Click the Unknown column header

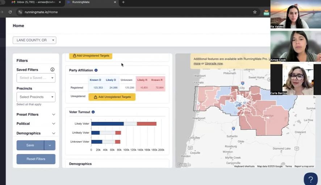point(126,80)
